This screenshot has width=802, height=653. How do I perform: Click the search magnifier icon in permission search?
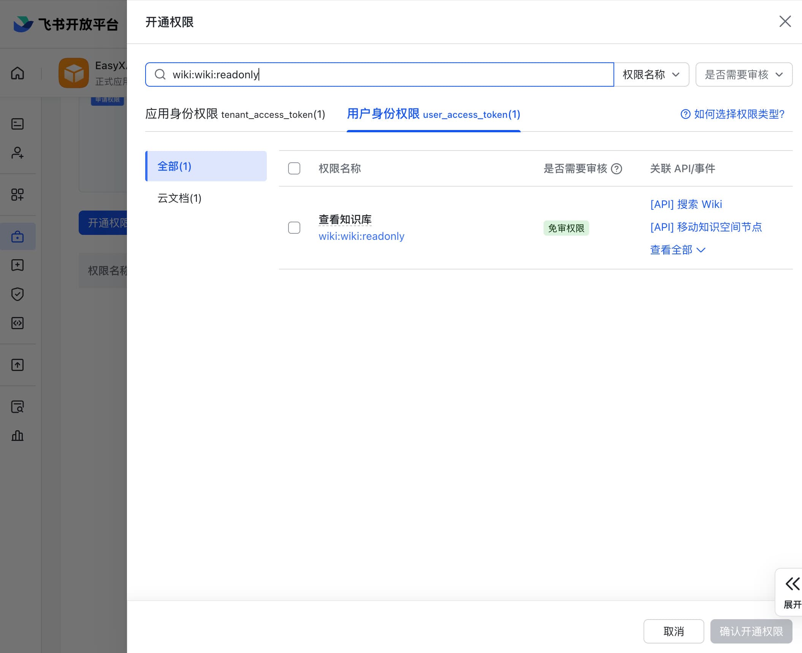[160, 74]
